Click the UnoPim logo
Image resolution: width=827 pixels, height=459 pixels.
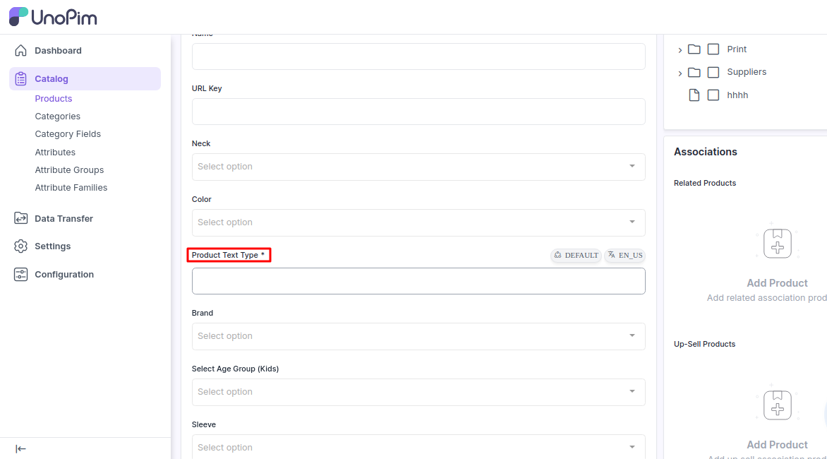[x=53, y=17]
